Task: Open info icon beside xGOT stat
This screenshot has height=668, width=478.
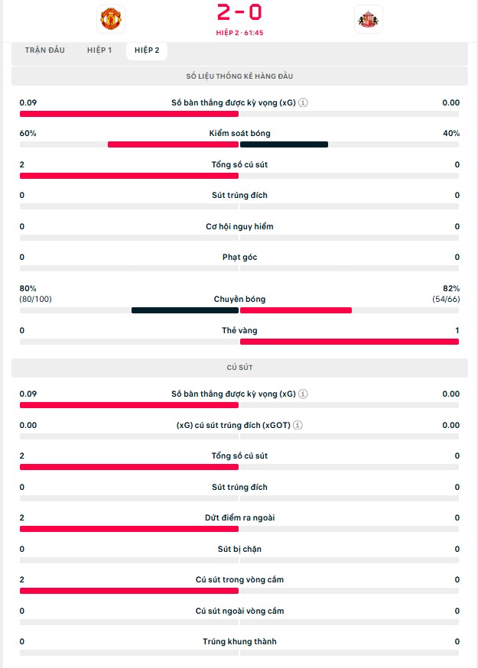Action: point(298,425)
